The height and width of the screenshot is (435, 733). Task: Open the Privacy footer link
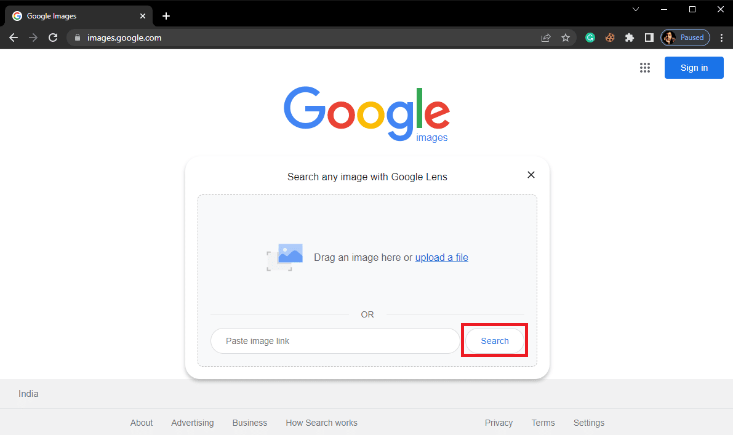coord(499,423)
